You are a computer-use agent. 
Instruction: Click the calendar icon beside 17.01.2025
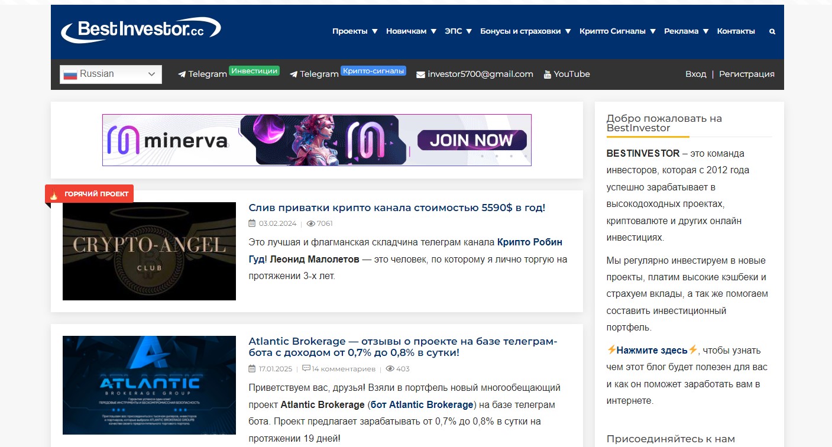coord(252,369)
